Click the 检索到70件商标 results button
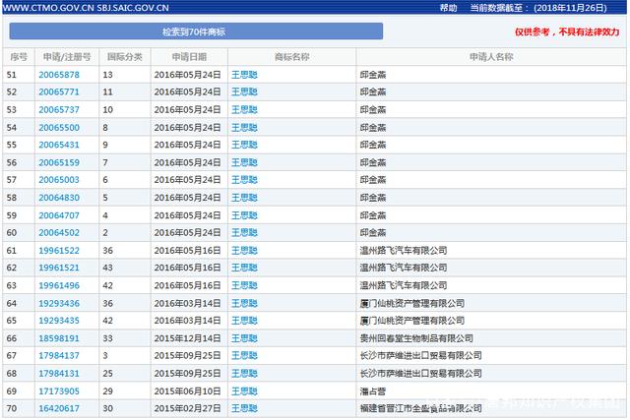 [x=196, y=31]
